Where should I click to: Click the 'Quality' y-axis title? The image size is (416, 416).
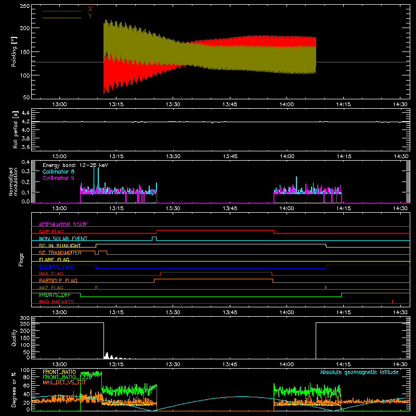point(14,338)
